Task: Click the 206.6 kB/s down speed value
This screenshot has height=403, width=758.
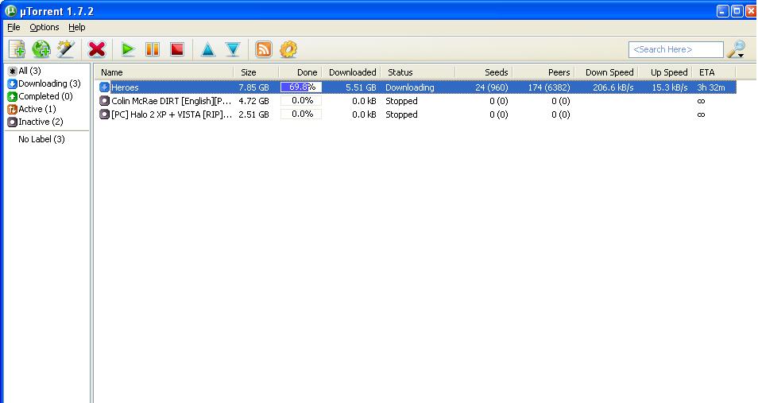Action: tap(613, 87)
